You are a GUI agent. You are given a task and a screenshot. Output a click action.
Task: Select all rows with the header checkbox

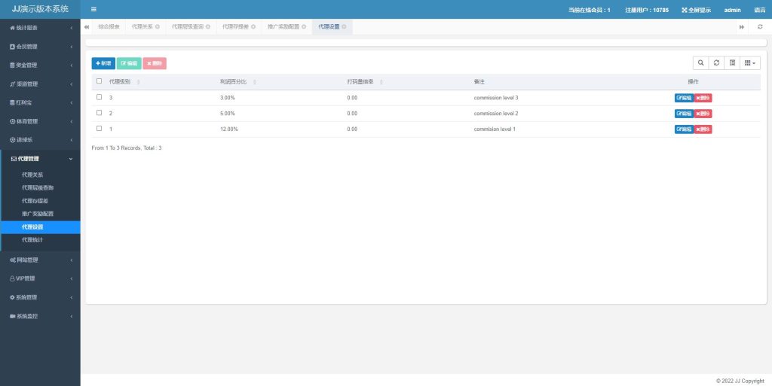[99, 81]
